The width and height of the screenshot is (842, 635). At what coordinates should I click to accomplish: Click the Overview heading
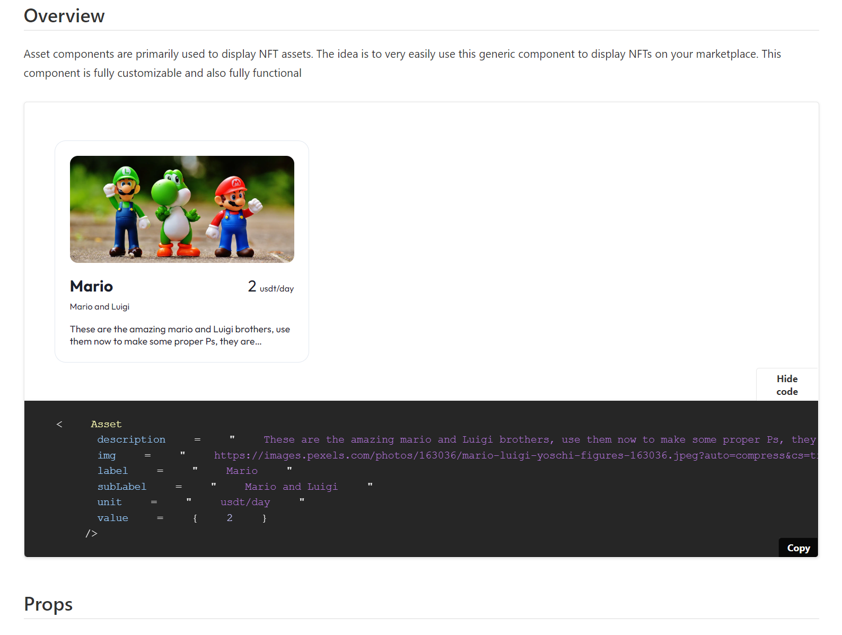point(64,16)
